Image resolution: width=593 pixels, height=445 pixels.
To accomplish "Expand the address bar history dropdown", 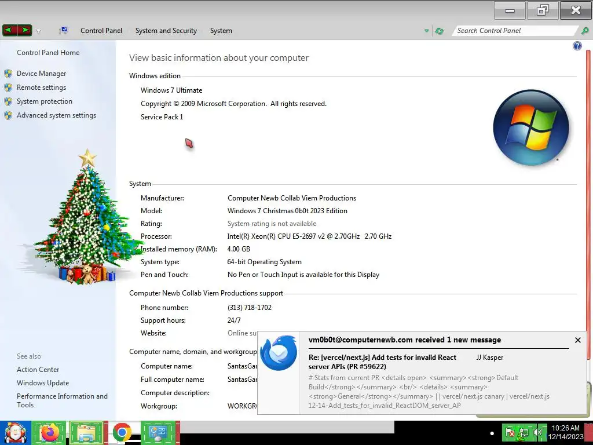I will click(427, 31).
